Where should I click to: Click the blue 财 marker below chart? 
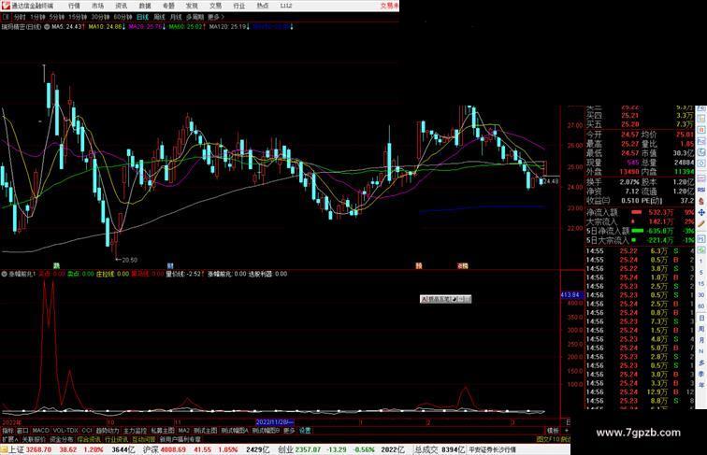(170, 265)
